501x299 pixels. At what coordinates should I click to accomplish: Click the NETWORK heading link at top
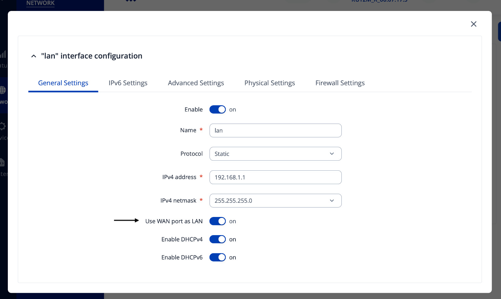pyautogui.click(x=40, y=3)
